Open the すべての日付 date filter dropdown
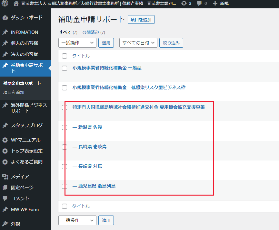279x230 pixels. click(138, 43)
